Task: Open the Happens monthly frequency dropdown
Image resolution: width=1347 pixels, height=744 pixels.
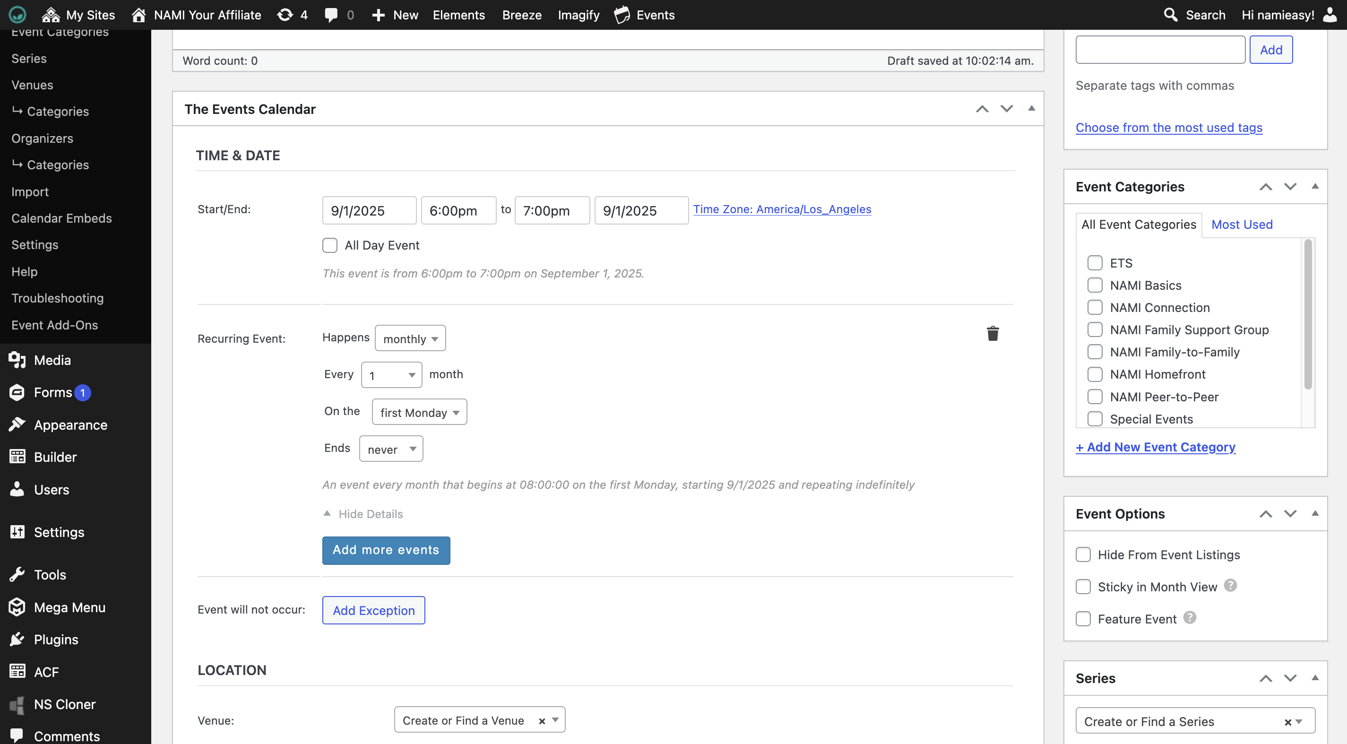Action: tap(410, 339)
